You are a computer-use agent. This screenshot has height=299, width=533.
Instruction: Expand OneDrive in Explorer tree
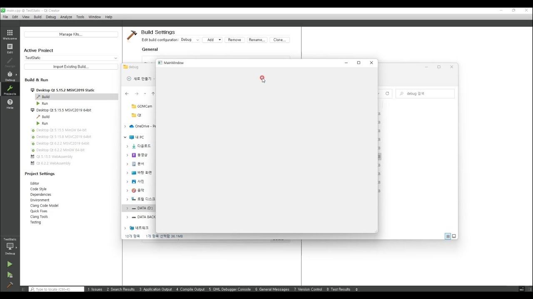coord(125,126)
